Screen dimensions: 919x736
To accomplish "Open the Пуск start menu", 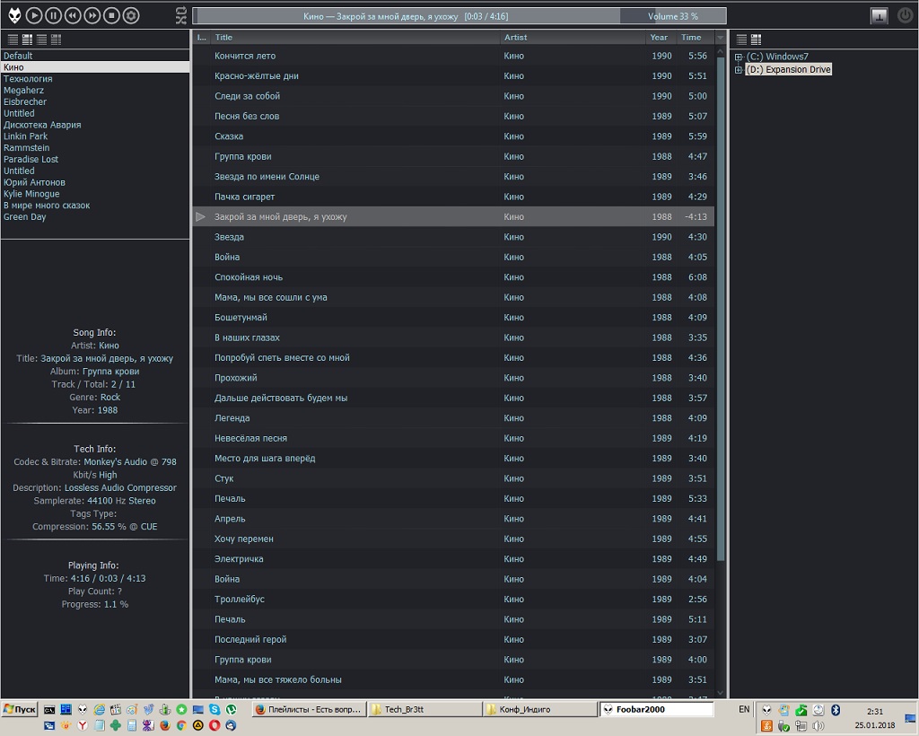I will (20, 709).
